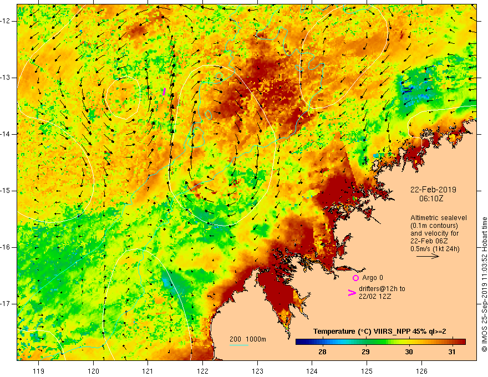Click the longitude axis label 125
Image resolution: width=488 pixels, height=377 pixels.
[367, 371]
